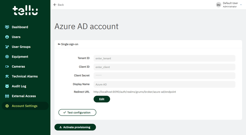
Task: Click the Tenant ID input field
Action: (x=164, y=58)
